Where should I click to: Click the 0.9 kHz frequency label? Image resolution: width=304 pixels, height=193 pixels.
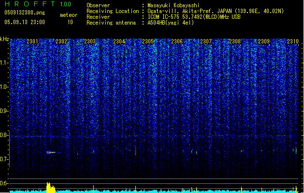4,111
